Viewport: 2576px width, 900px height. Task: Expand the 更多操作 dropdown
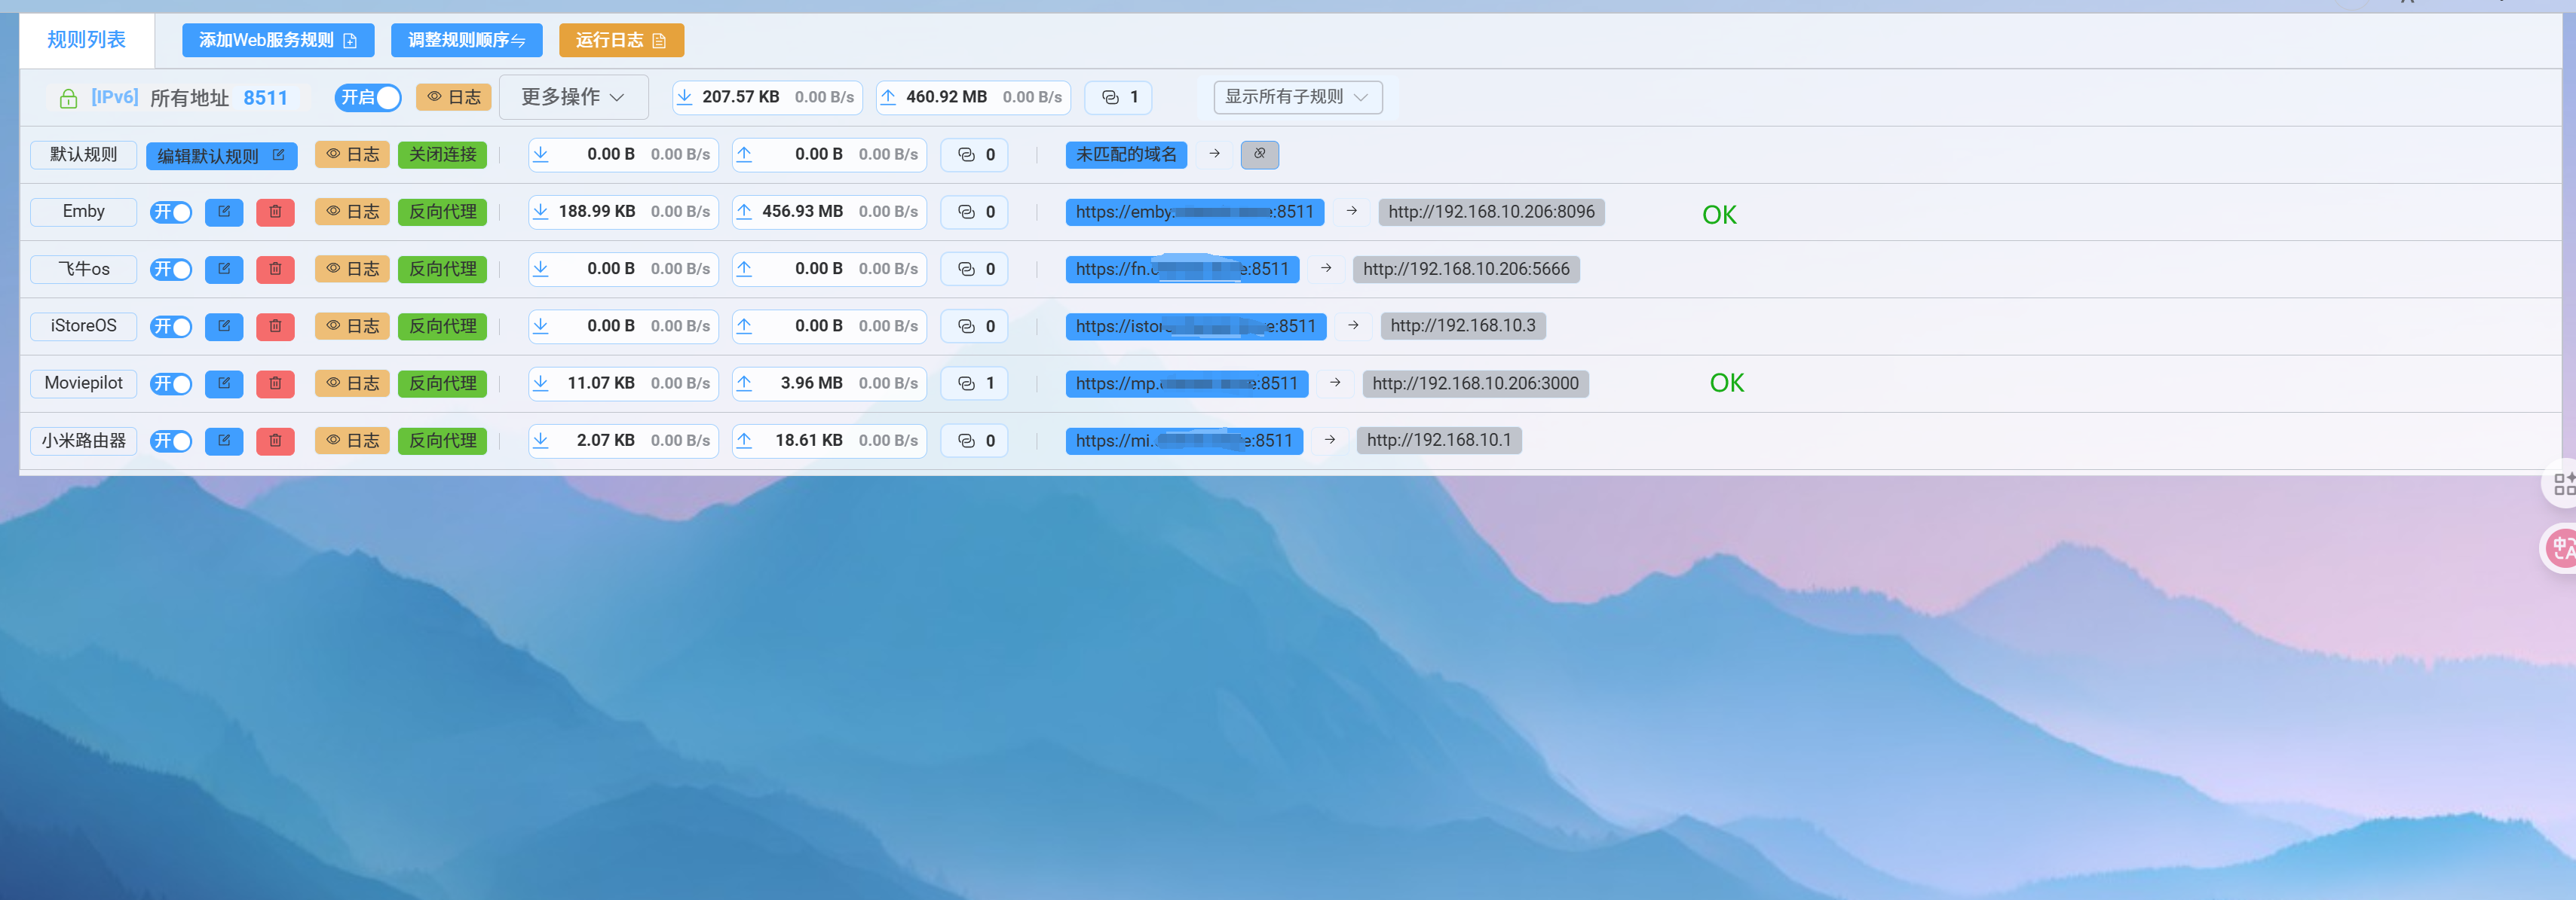[573, 97]
